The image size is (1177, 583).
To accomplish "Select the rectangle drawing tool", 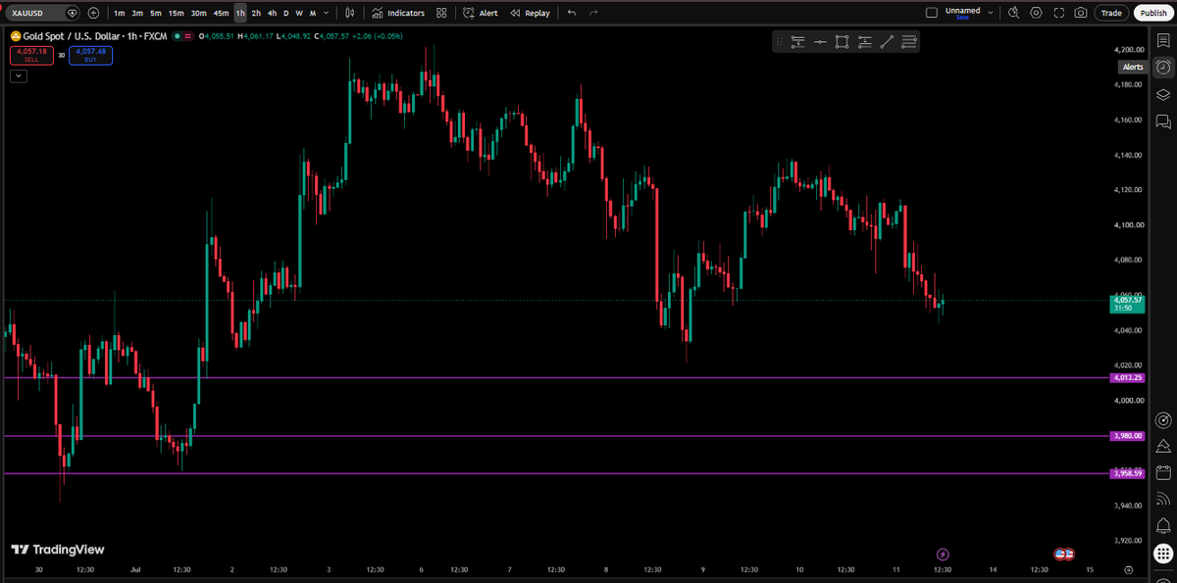I will (x=843, y=41).
